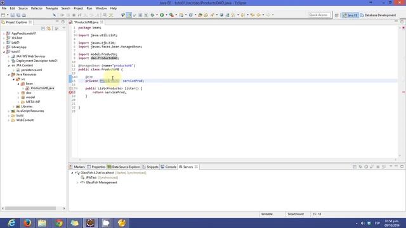
Task: Click the error marker on line 18
Action: pos(70,92)
